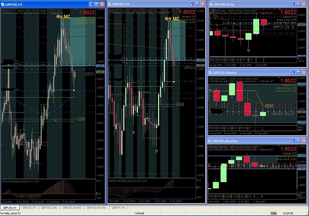Click the MACD indicator label in H4 chart
Screen dimensions: 309x216
click(128, 181)
